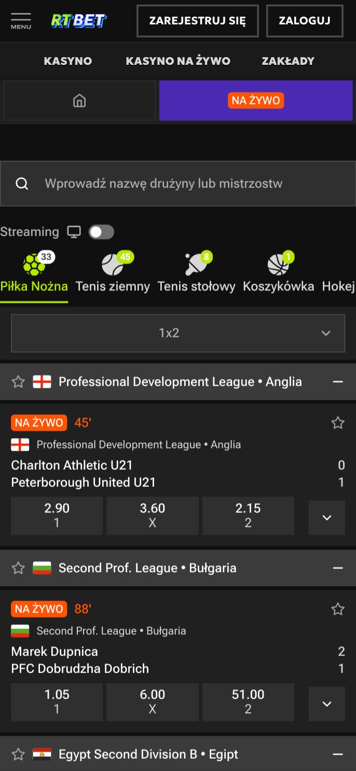Select the Tenis ziemny sport icon

112,265
